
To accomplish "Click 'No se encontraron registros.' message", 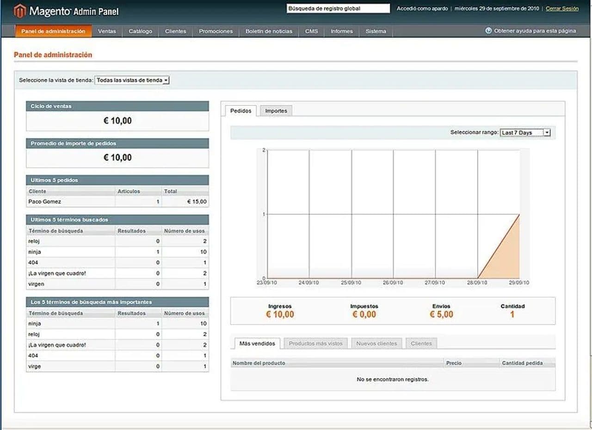I will click(x=393, y=379).
